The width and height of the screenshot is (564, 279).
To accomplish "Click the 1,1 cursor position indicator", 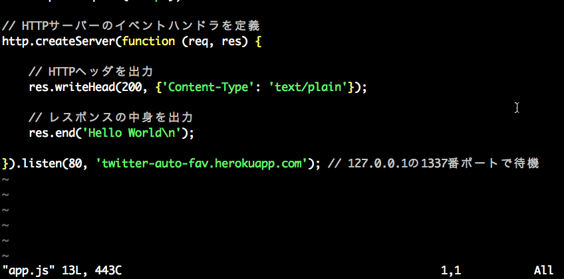I will click(451, 270).
